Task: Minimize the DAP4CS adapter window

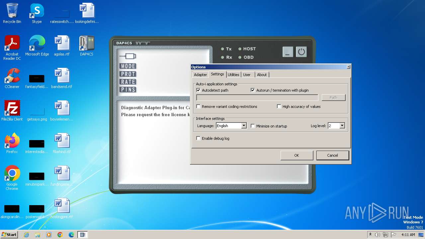Action: [x=288, y=52]
